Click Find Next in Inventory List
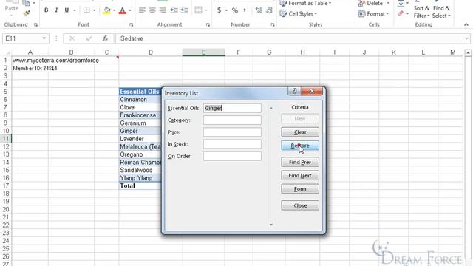 (300, 175)
